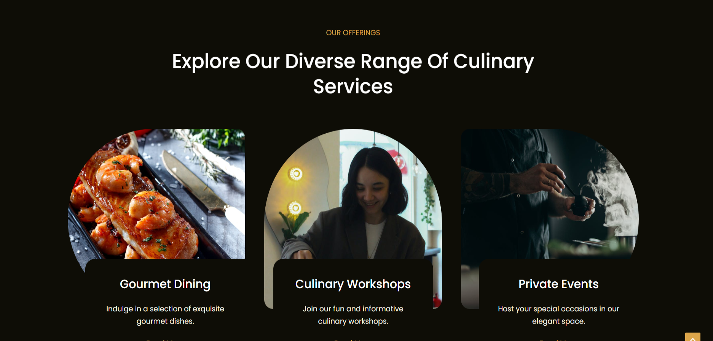Viewport: 713px width, 341px height.
Task: Click the Private Events card body
Action: pyautogui.click(x=558, y=300)
